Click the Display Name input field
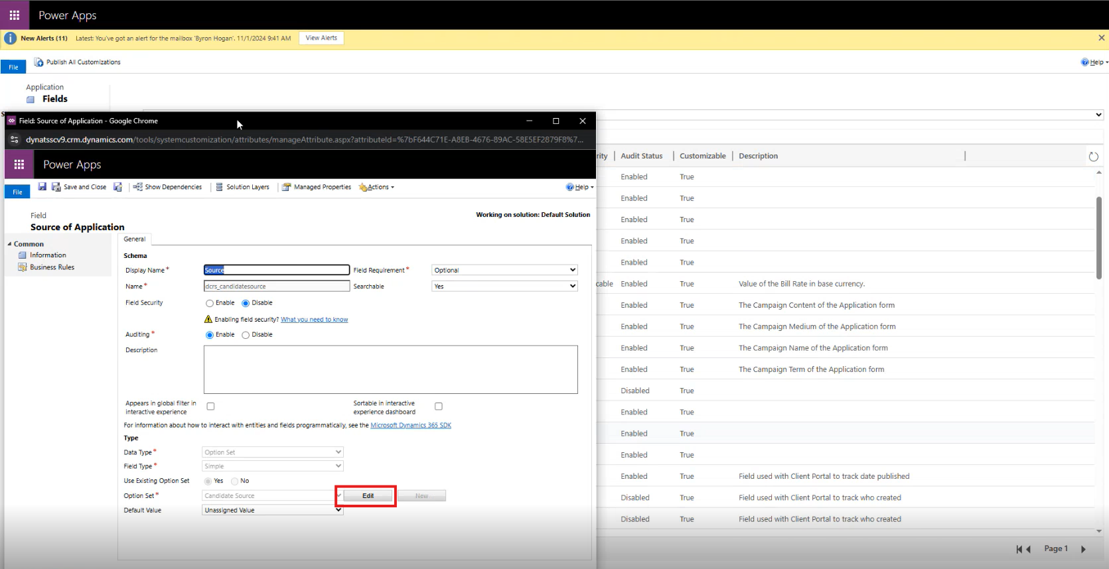The width and height of the screenshot is (1109, 569). click(276, 270)
